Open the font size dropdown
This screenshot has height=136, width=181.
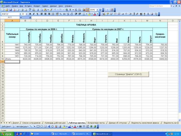[26, 14]
